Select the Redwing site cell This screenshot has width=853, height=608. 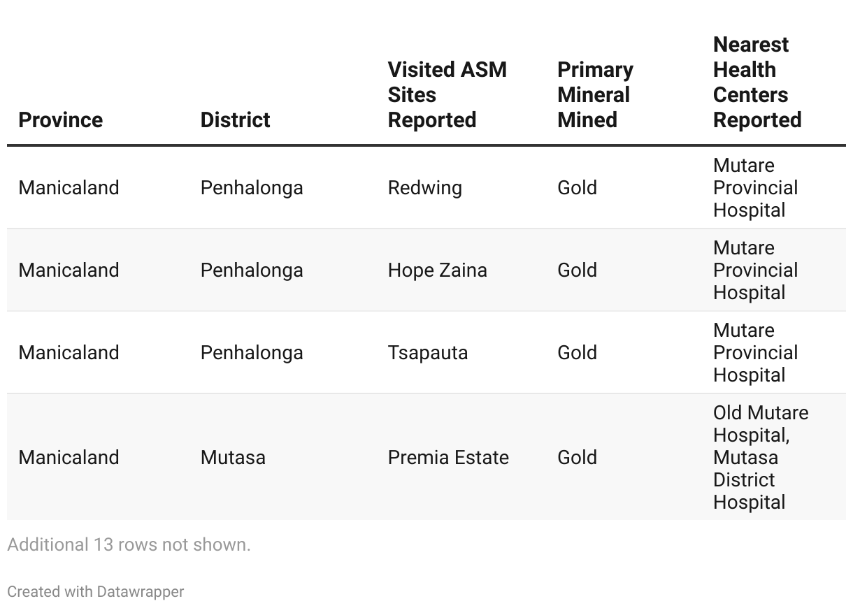(x=424, y=187)
